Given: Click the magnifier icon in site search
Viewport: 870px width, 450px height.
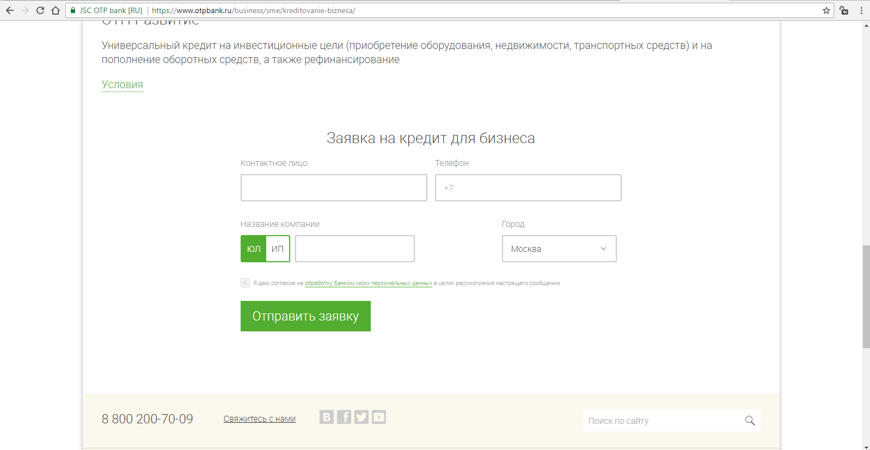Looking at the screenshot, I should 750,421.
